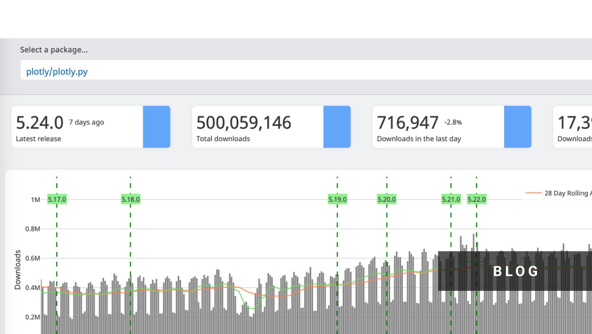This screenshot has width=592, height=334.
Task: Click the 5.20.0 version label on the chart
Action: (386, 199)
